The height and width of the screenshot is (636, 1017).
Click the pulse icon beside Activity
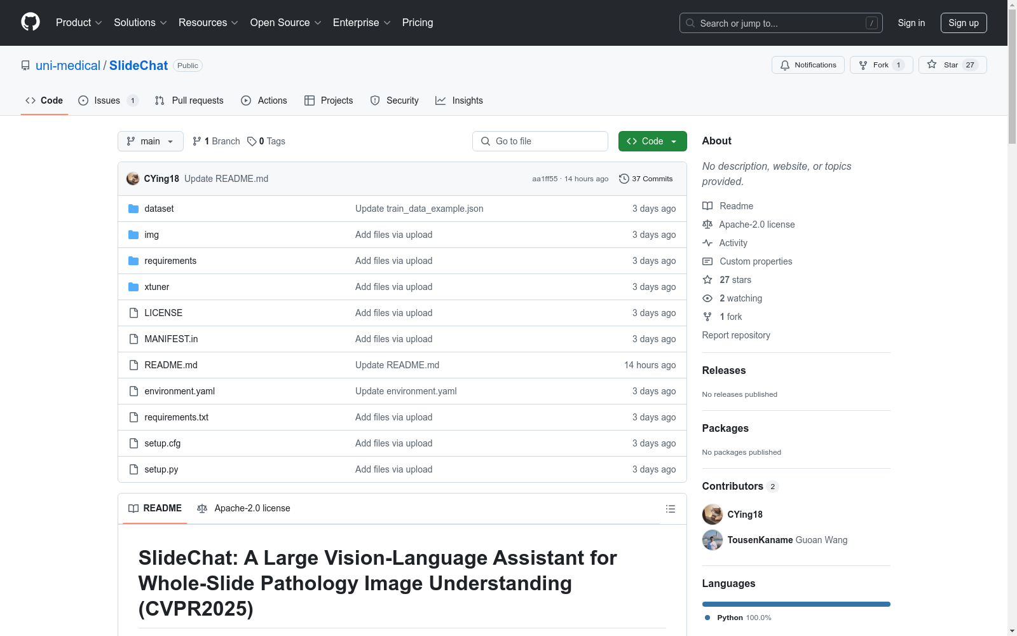pos(707,243)
